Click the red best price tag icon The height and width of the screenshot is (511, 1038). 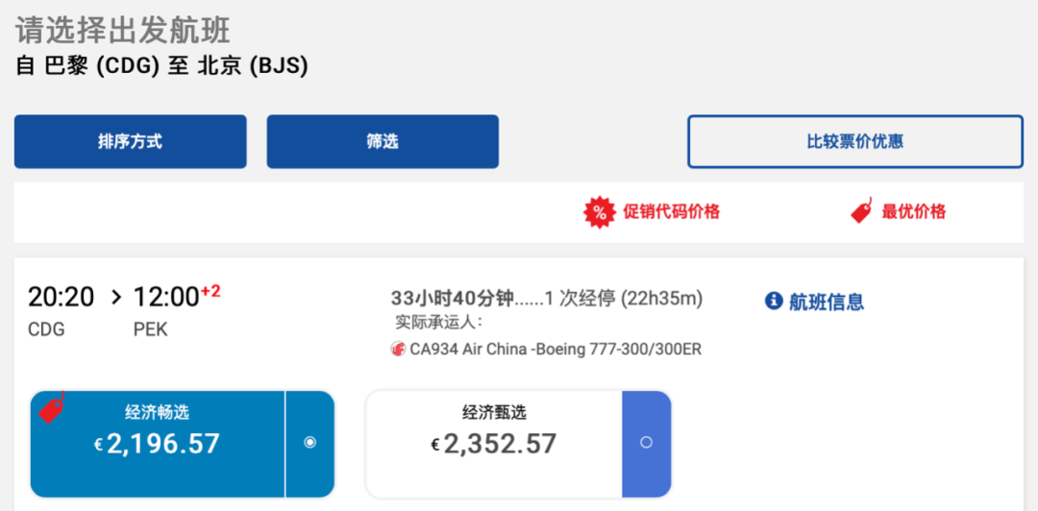tap(861, 211)
